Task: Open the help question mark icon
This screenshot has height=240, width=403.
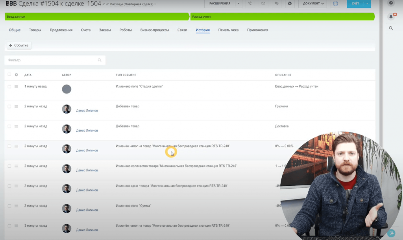Action: click(391, 3)
